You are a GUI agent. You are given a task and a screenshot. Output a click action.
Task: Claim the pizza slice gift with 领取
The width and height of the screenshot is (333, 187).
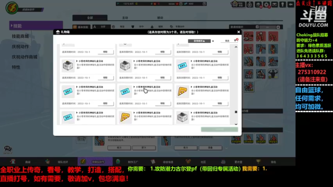pos(220,103)
